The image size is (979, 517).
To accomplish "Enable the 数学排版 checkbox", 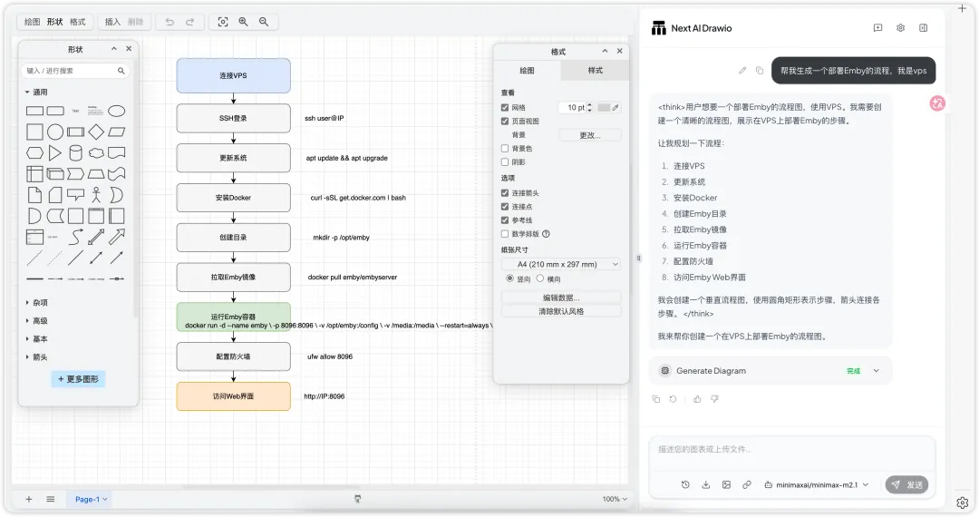I will pos(505,234).
